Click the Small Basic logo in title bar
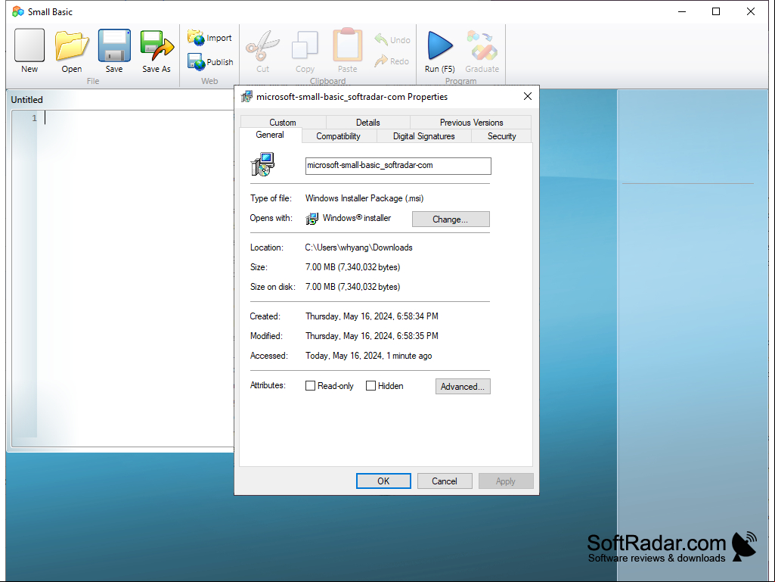 18,11
